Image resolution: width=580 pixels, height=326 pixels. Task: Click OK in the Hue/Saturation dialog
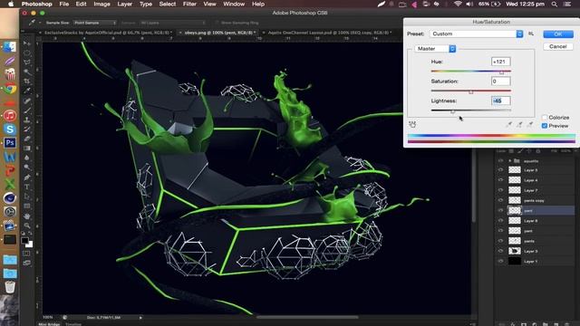(558, 34)
